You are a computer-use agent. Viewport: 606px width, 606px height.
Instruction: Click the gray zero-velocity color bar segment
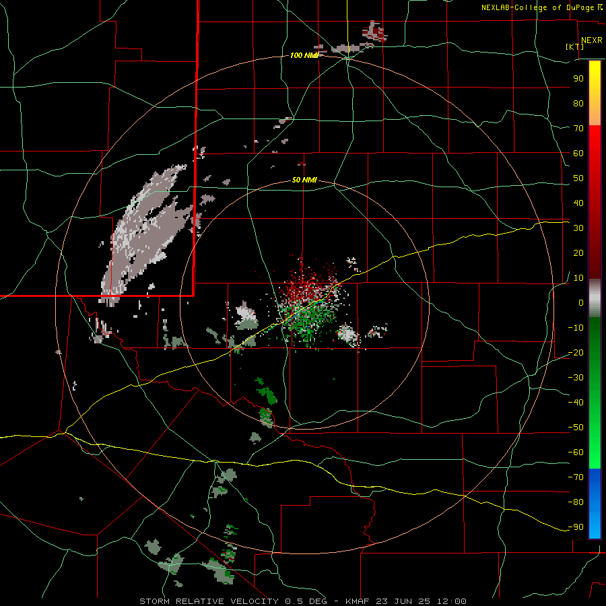coord(595,298)
